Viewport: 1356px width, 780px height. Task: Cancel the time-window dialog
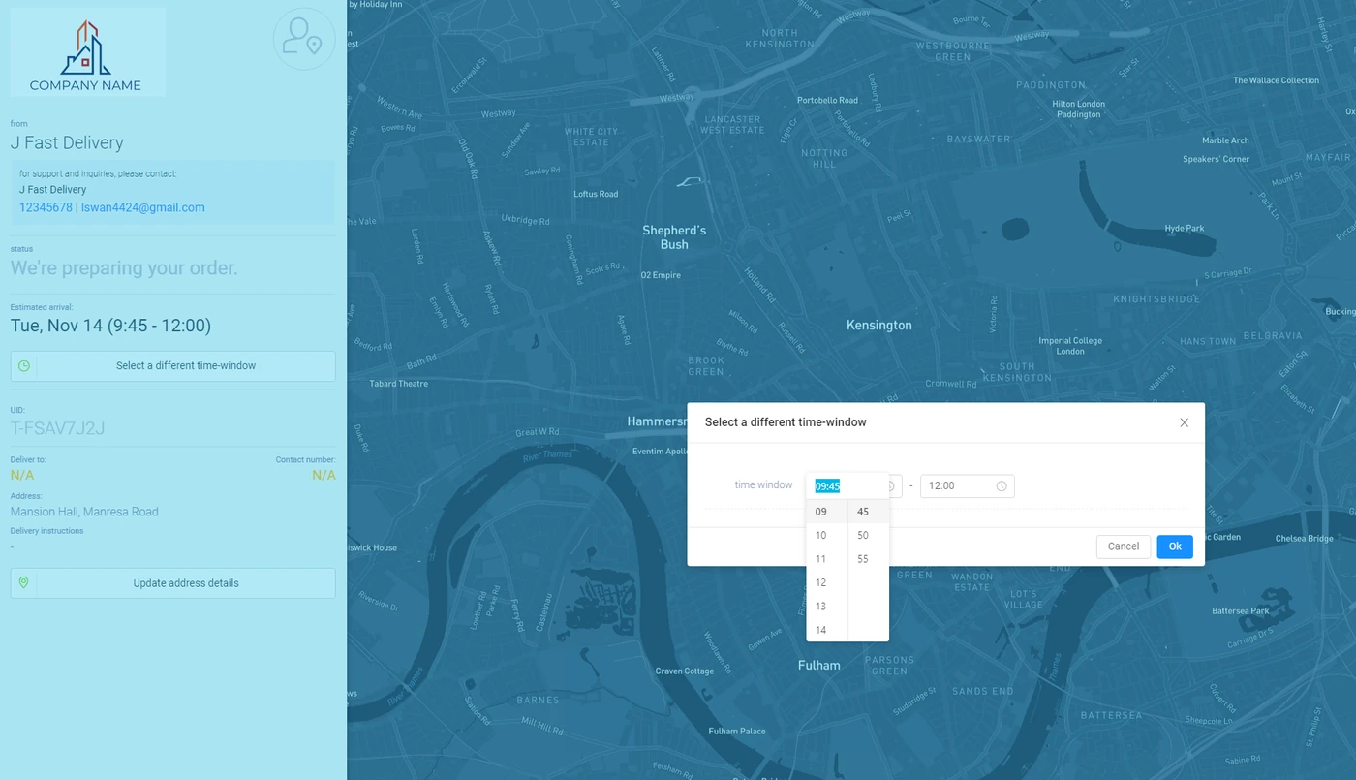click(x=1124, y=546)
